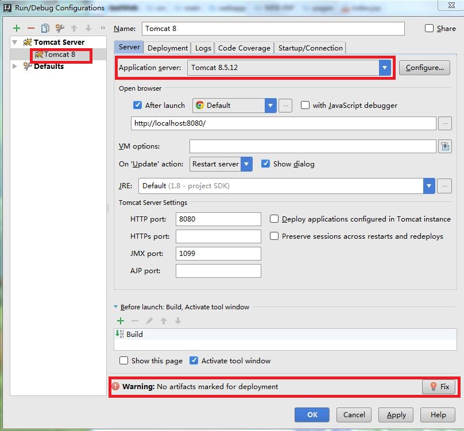This screenshot has height=431, width=464.
Task: Move before-launch task down arrow
Action: point(178,321)
